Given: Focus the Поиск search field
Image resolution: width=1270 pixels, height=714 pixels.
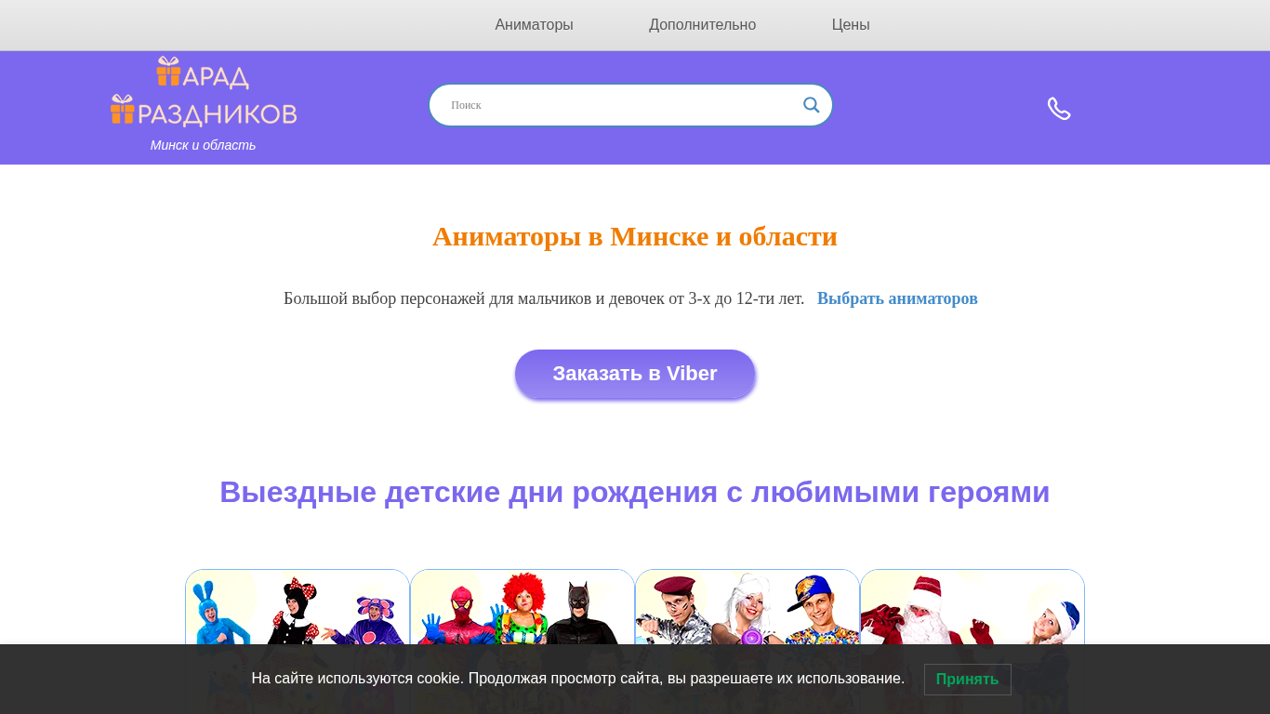Looking at the screenshot, I should [630, 105].
